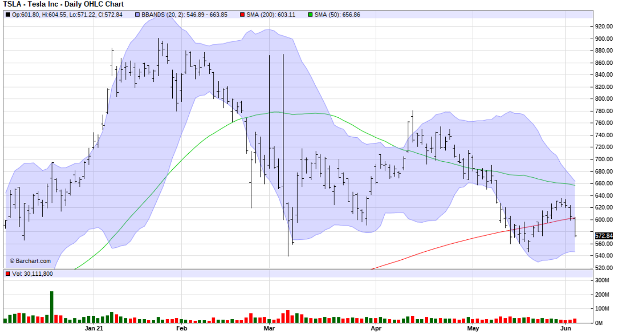618x333 pixels.
Task: Click the 'May' date axis label
Action: (473, 328)
